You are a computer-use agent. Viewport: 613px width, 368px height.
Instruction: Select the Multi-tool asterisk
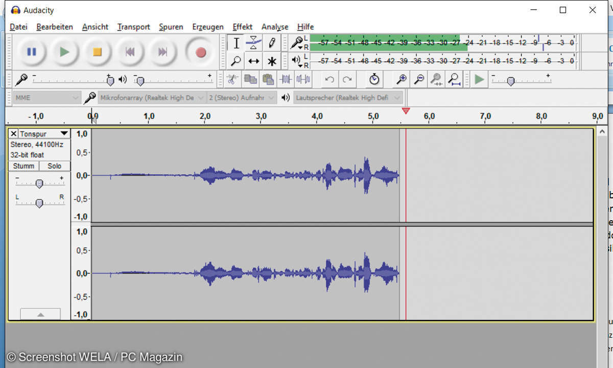[x=271, y=61]
